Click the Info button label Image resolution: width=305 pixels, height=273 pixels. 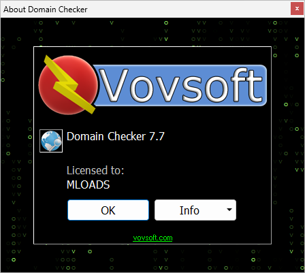(189, 210)
